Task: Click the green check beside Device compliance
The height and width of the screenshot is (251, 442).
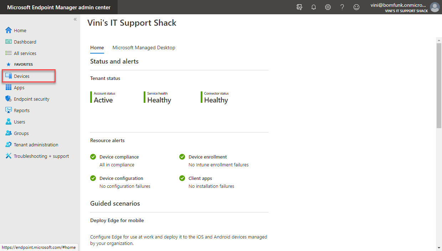Action: (93, 157)
